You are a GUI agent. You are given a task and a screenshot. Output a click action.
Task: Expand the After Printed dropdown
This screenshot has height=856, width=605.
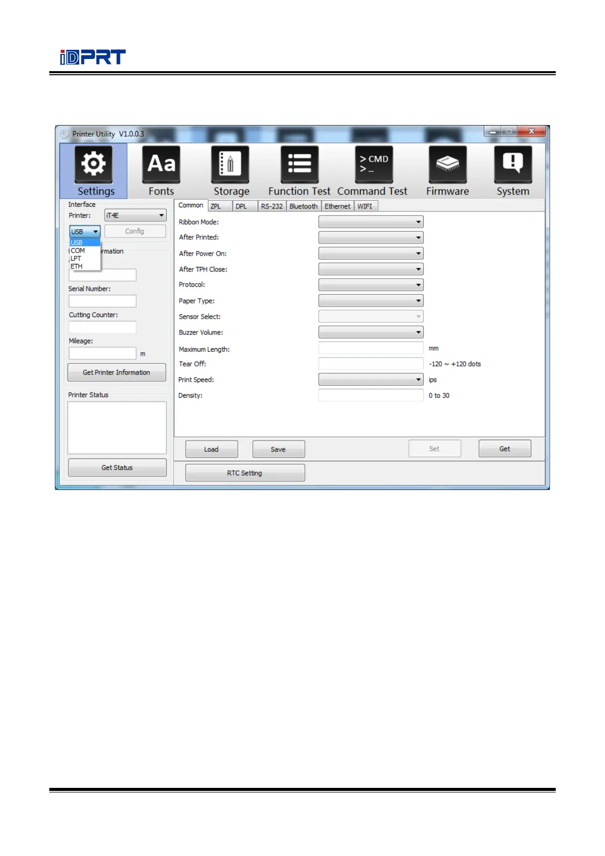pos(371,237)
